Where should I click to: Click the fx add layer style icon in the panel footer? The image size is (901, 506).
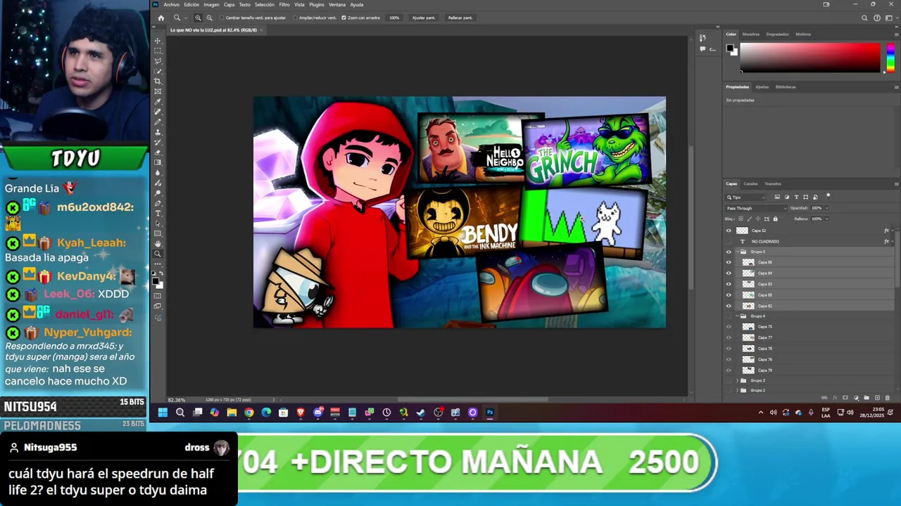(x=835, y=398)
